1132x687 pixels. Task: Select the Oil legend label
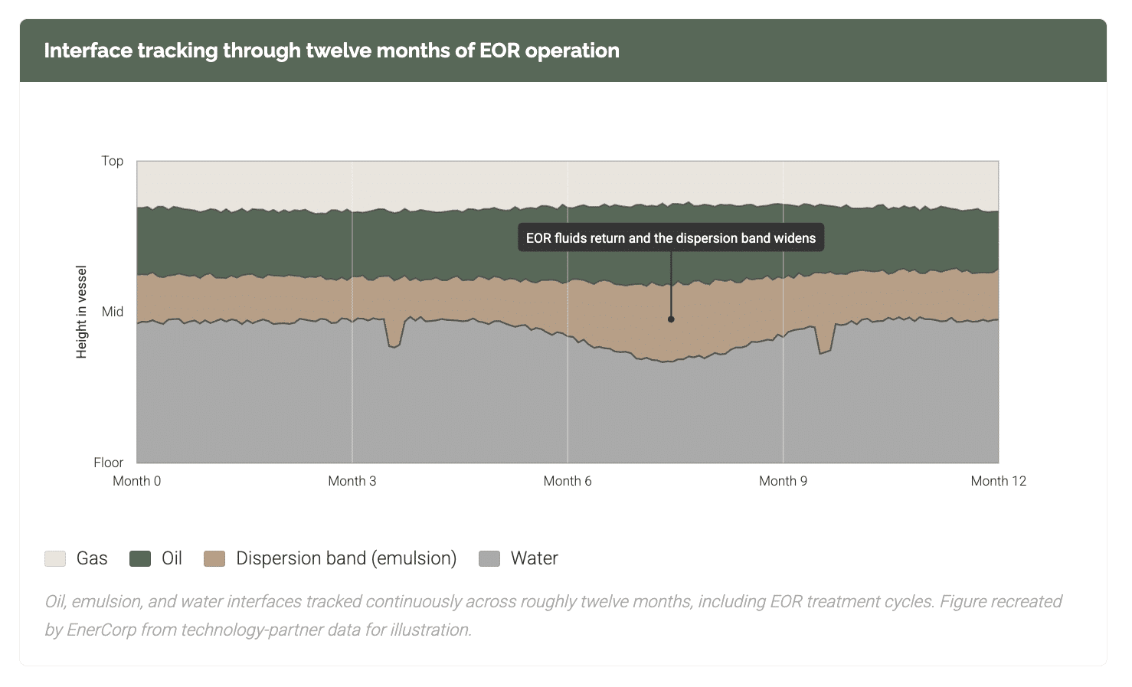[x=172, y=558]
